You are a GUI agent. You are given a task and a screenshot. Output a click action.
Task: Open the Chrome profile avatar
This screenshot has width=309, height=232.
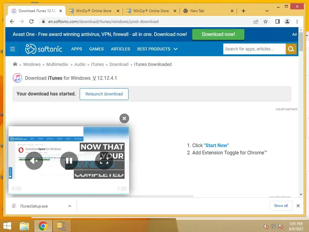287,21
